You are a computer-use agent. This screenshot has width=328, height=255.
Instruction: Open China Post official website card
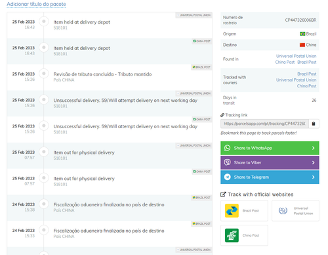point(244,235)
